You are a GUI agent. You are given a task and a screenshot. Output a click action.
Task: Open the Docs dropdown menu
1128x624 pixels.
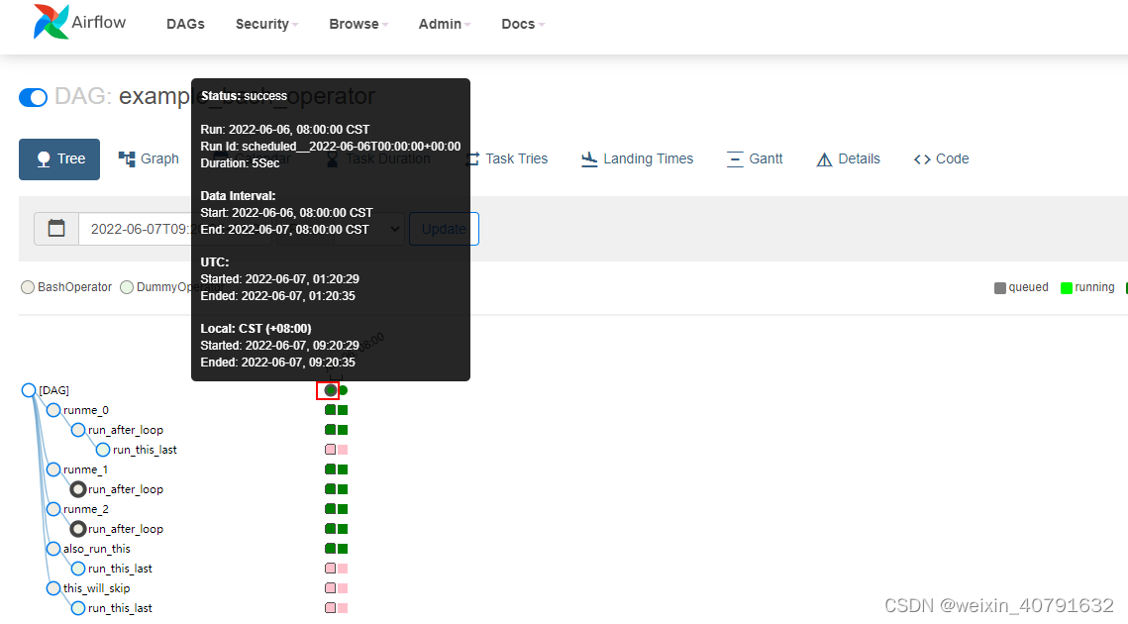pyautogui.click(x=523, y=24)
